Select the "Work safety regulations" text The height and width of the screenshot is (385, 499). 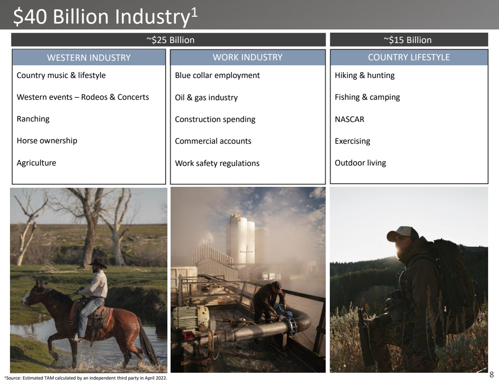[217, 163]
